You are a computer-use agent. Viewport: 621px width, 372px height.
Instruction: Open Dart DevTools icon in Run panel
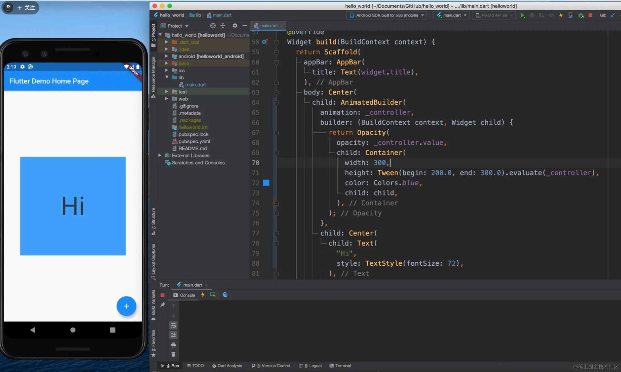coord(225,295)
